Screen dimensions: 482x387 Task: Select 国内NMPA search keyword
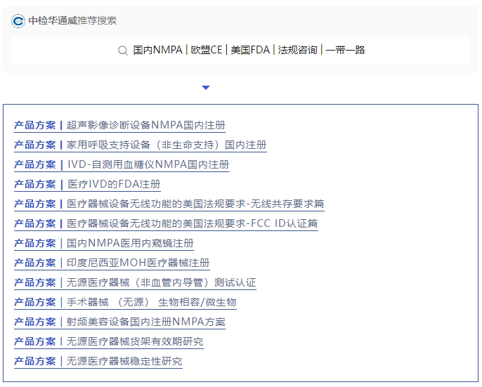click(157, 51)
